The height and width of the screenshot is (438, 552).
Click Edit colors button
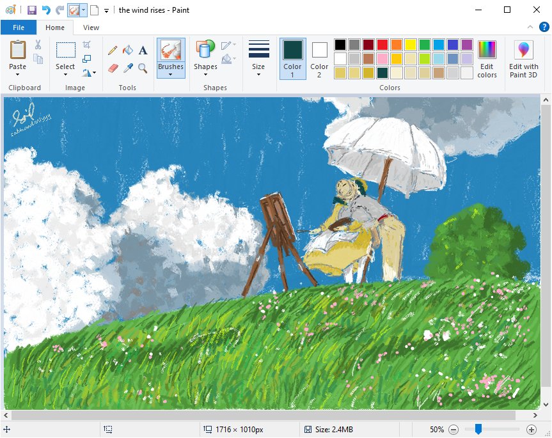[487, 58]
